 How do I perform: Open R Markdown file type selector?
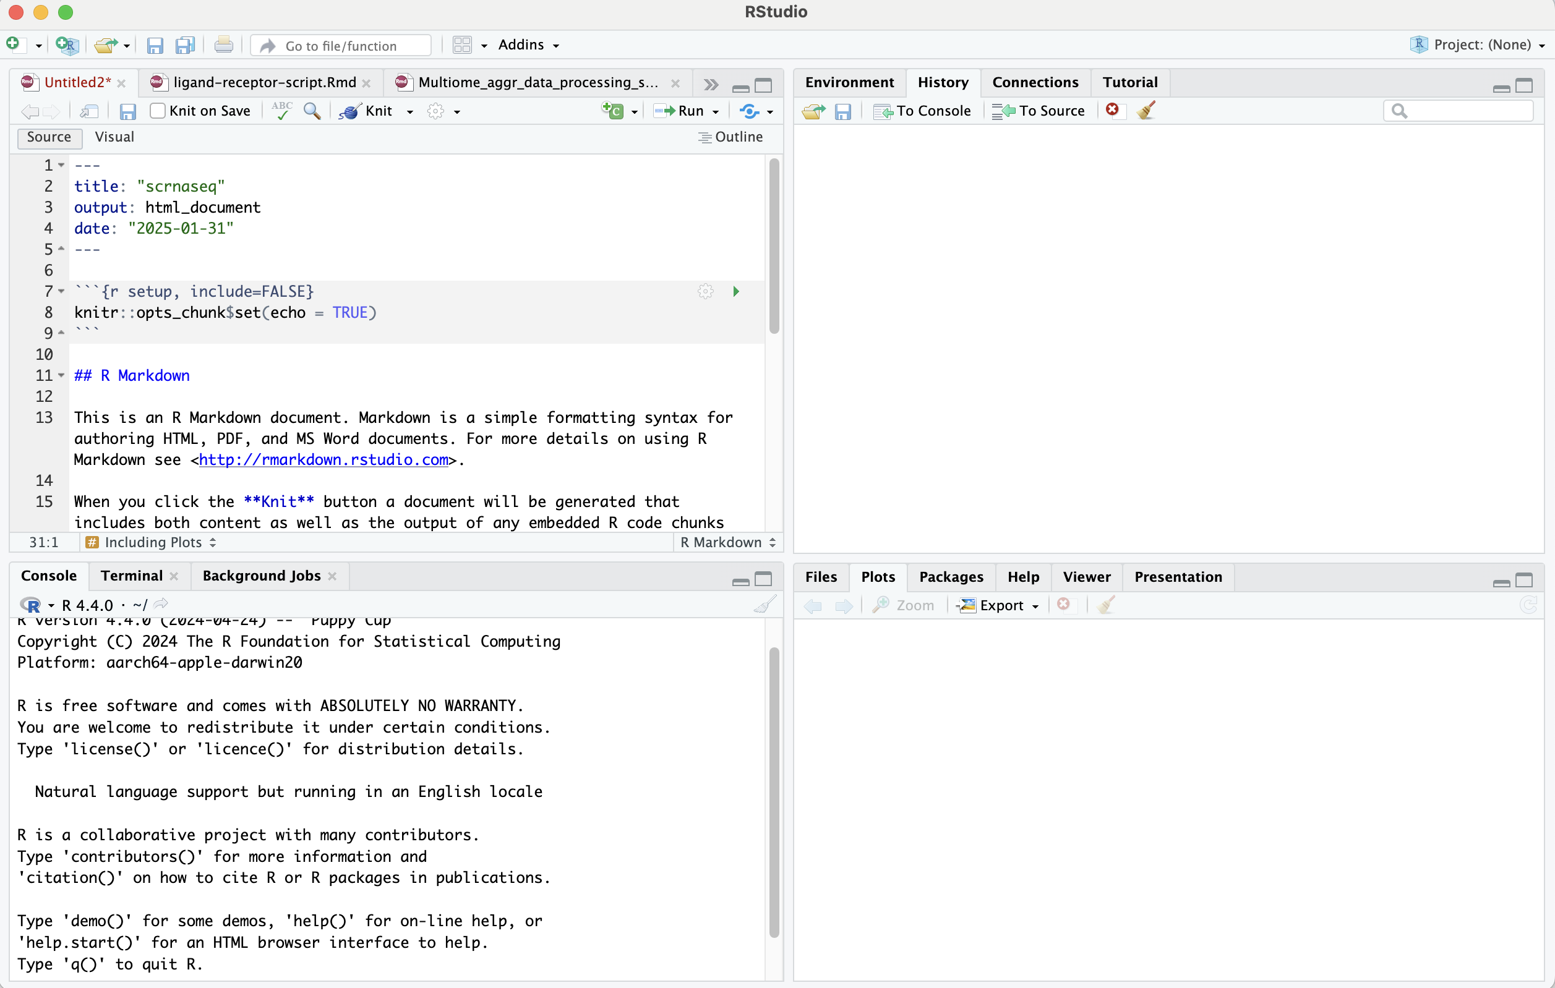tap(728, 542)
